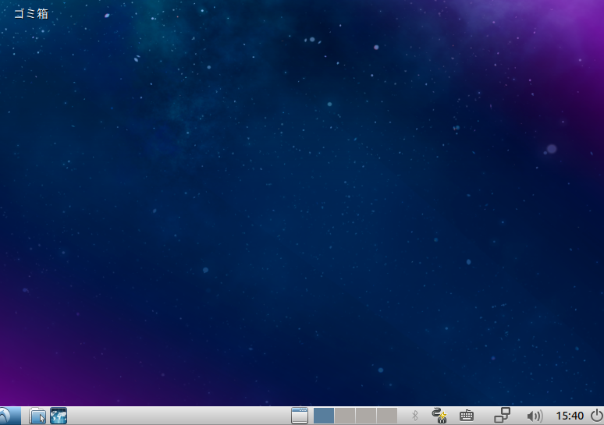Open the power manager plug icon
The height and width of the screenshot is (425, 604).
coord(439,416)
